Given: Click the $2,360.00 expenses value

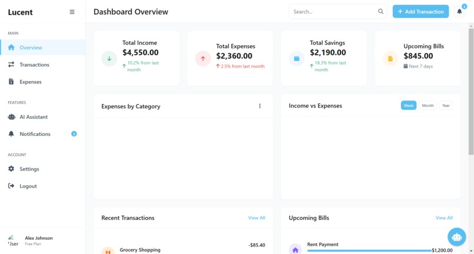Looking at the screenshot, I should pos(234,56).
